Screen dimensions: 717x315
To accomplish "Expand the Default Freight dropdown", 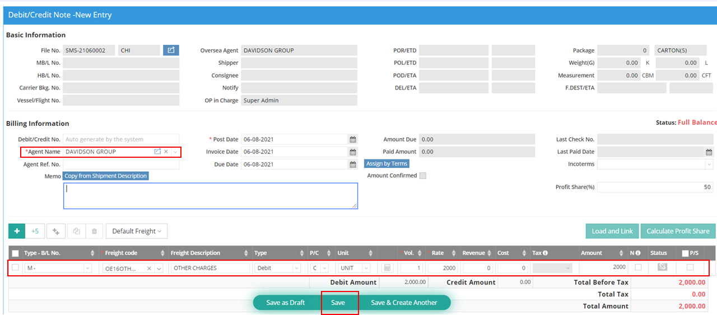I will pyautogui.click(x=136, y=231).
